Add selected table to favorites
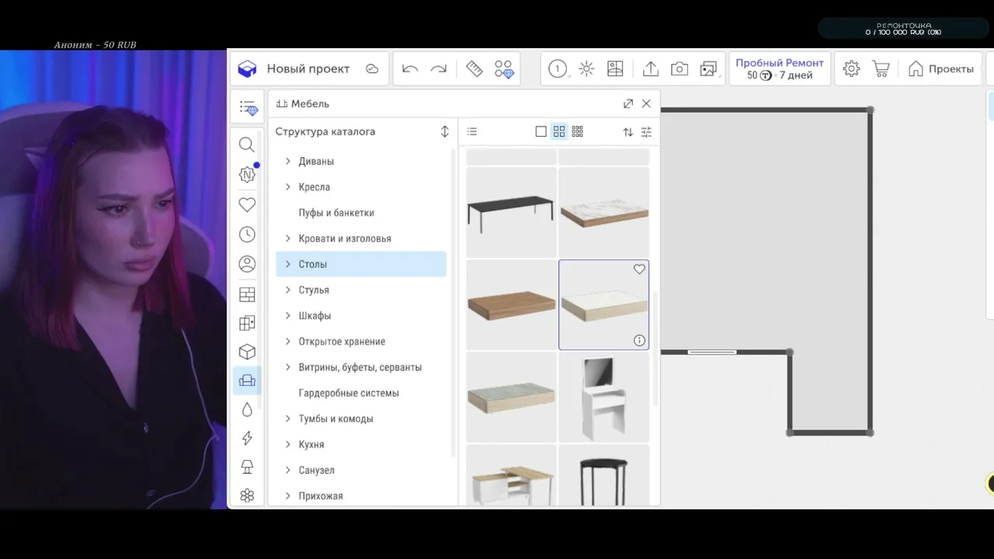This screenshot has width=994, height=559. [639, 269]
